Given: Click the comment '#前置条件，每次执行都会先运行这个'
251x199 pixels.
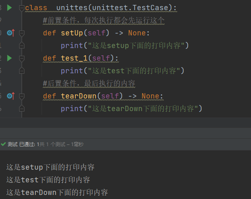Looking at the screenshot, I should point(104,20).
